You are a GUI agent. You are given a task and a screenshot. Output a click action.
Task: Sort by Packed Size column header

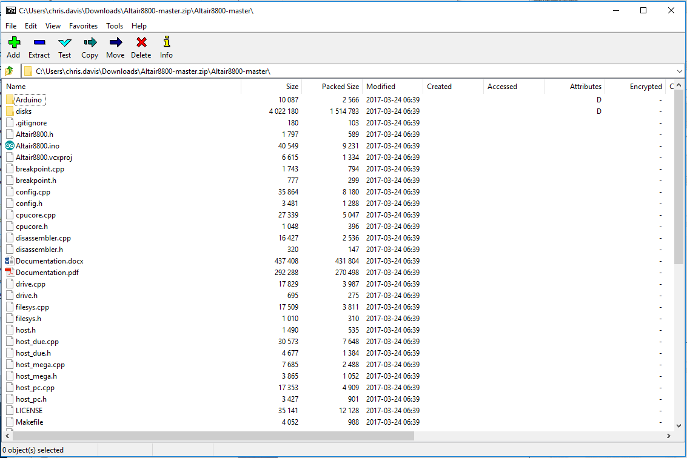pos(332,87)
